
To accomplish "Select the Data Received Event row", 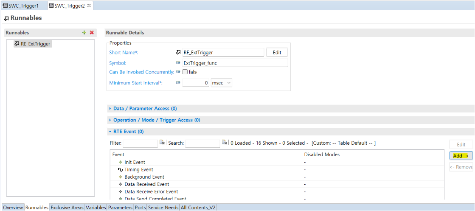I will [x=277, y=184].
